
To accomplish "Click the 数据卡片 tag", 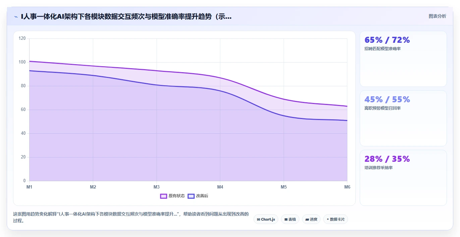I will tap(335, 219).
